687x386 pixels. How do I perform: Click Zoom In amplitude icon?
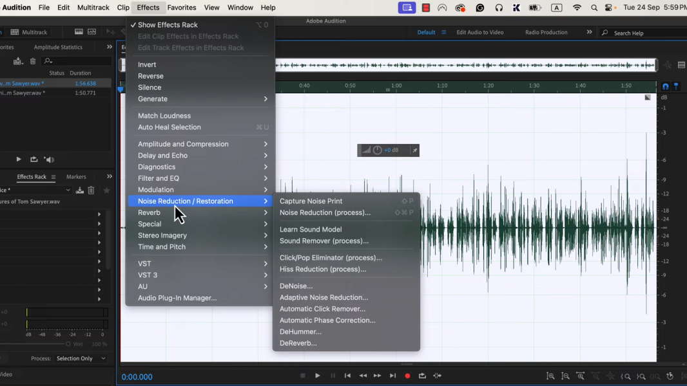tap(550, 376)
